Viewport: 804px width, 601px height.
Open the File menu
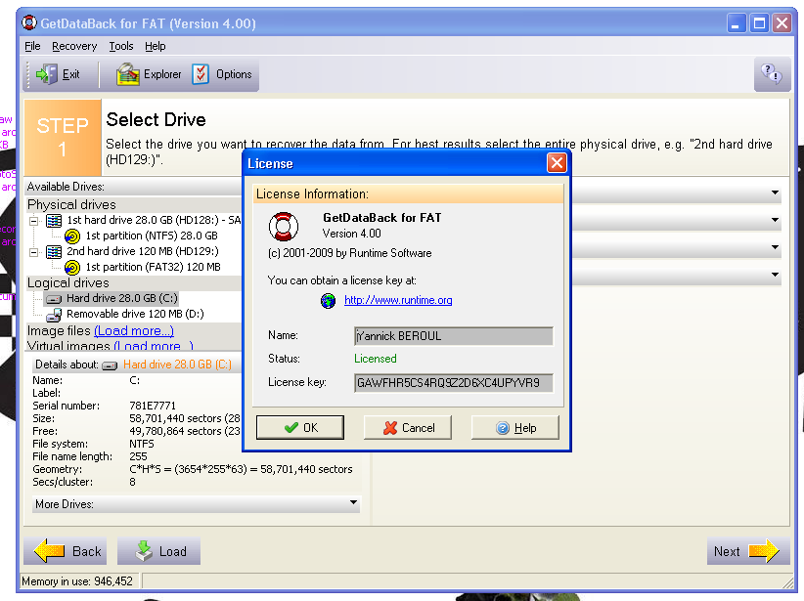32,46
